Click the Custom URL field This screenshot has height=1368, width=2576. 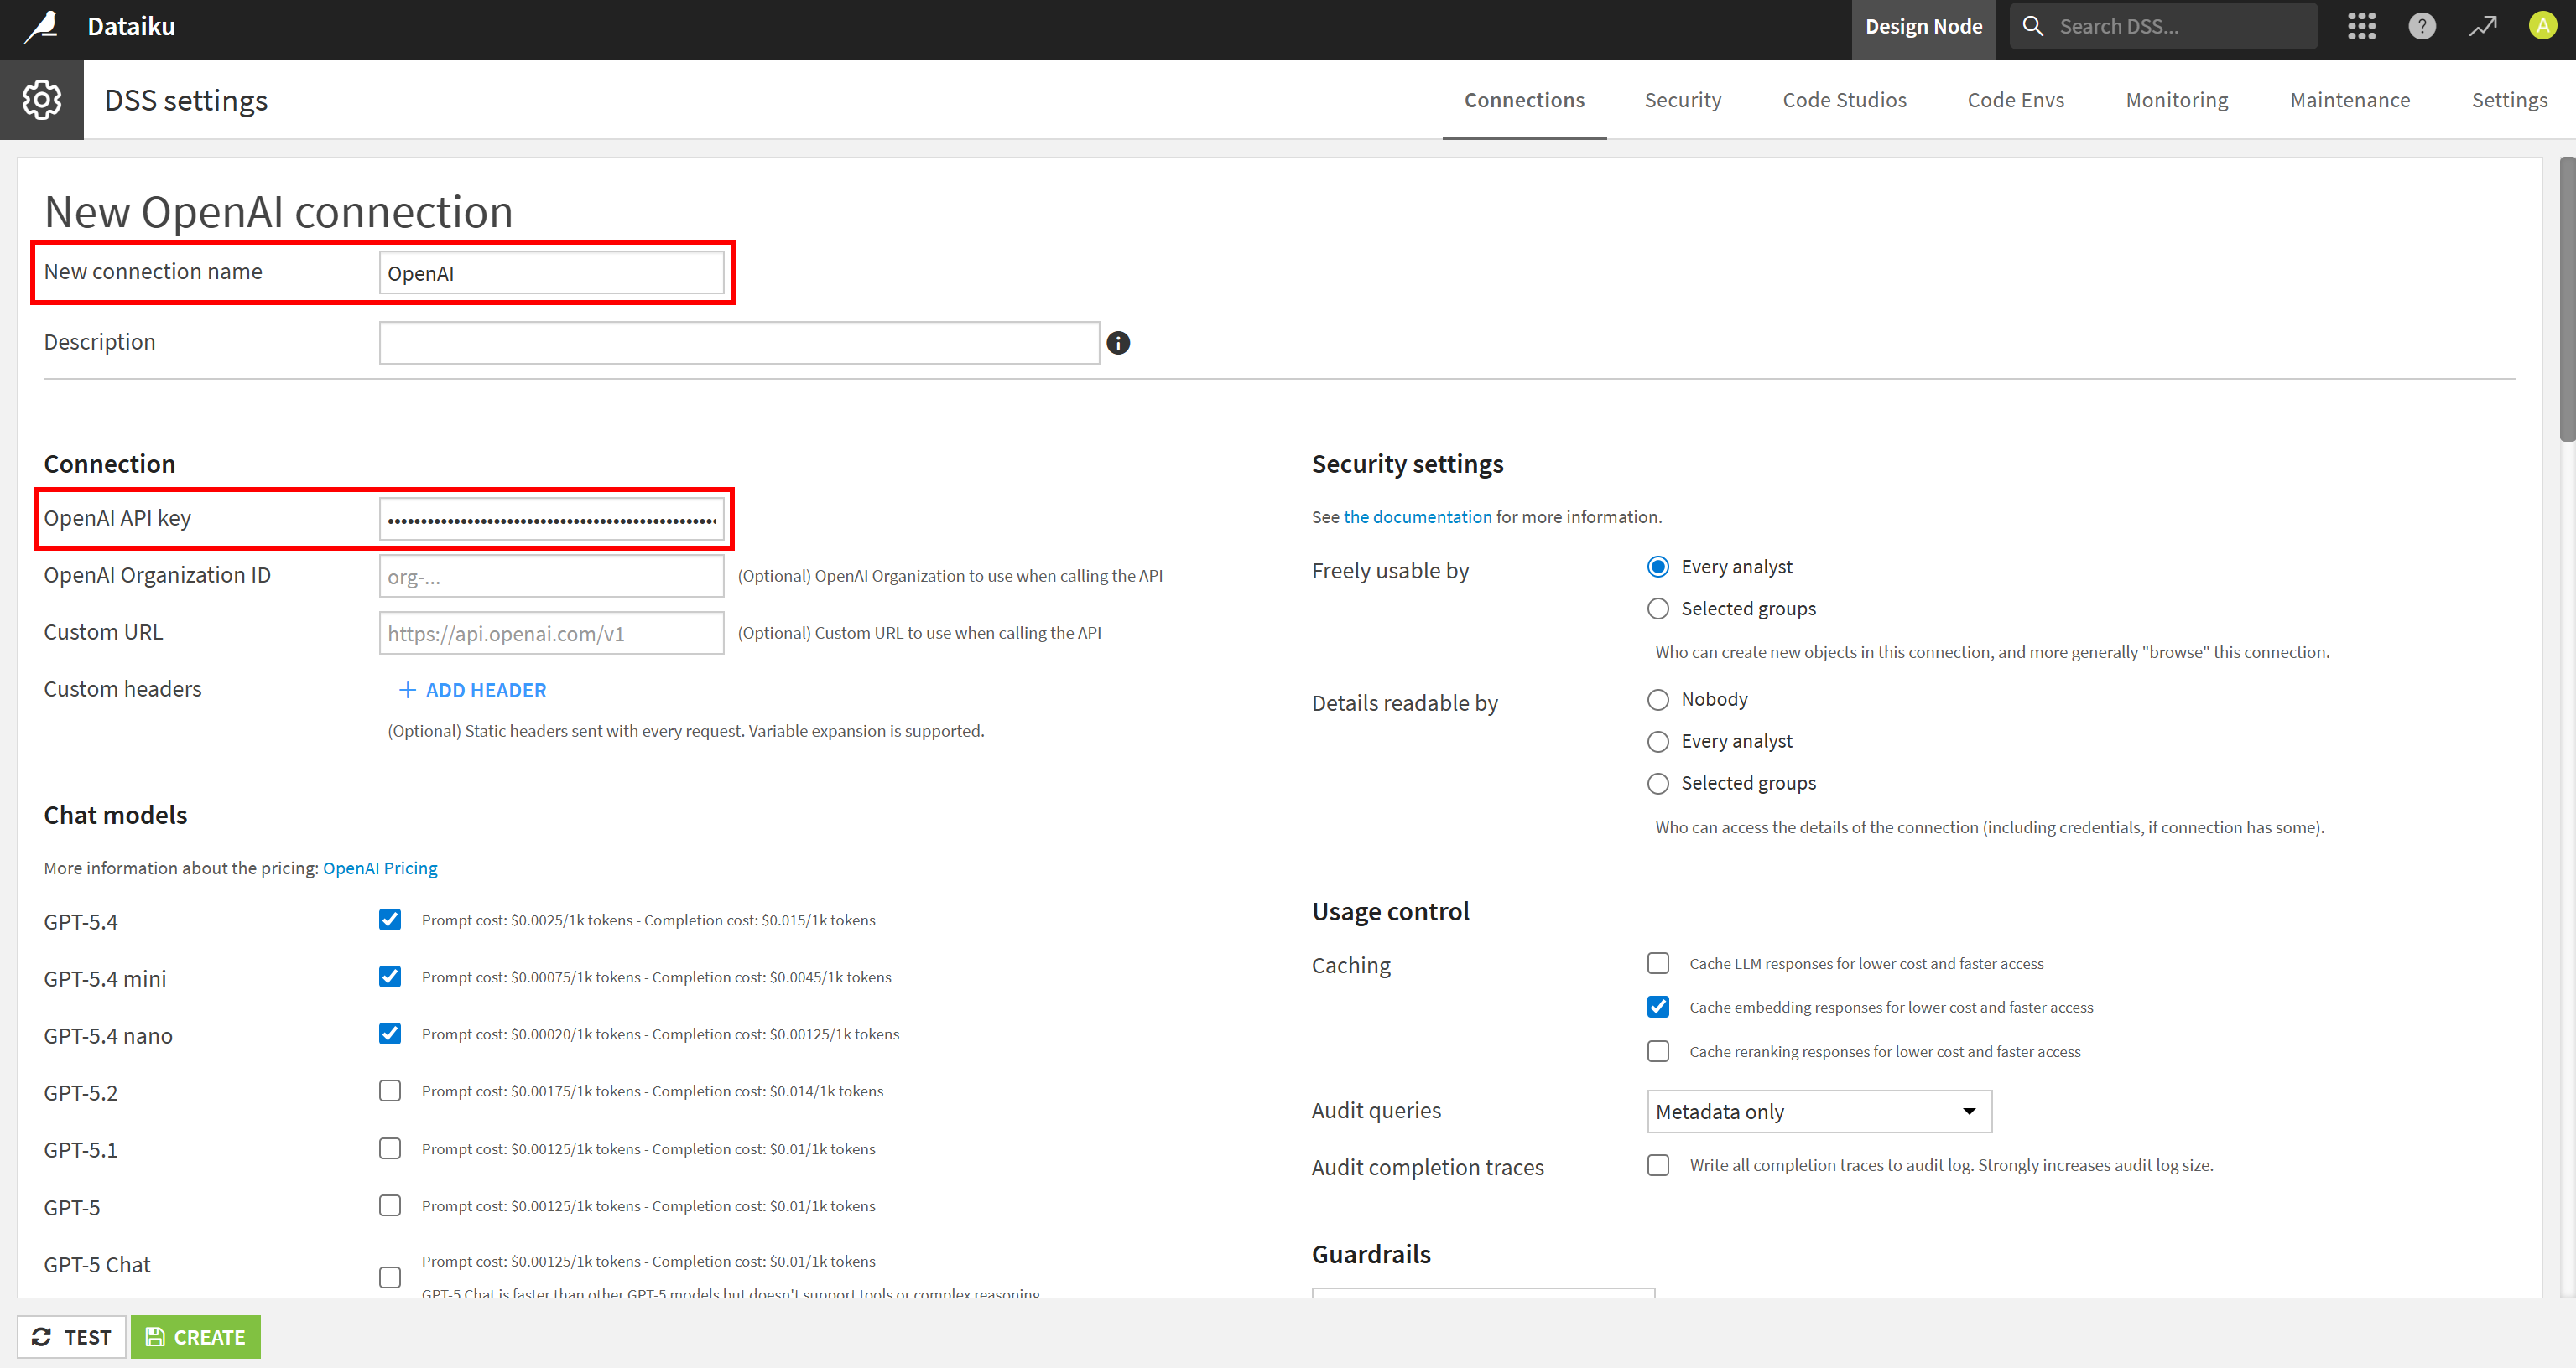click(551, 634)
